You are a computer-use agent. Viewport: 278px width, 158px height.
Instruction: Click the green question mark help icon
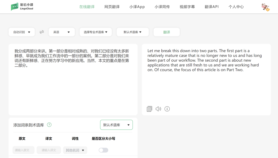point(49,125)
